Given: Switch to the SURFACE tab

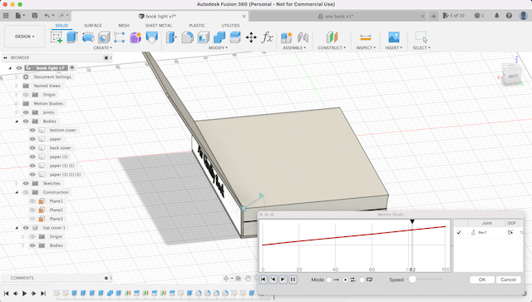Looking at the screenshot, I should pyautogui.click(x=92, y=26).
